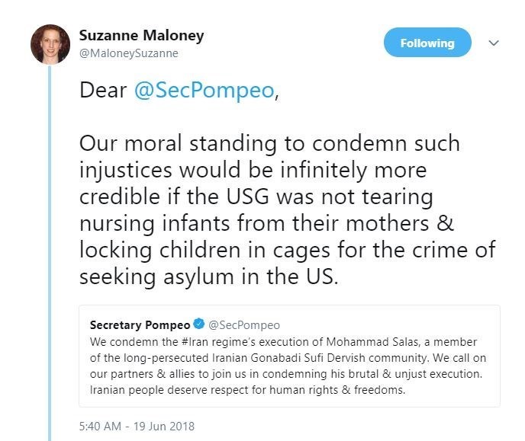The image size is (525, 441).
Task: Click the line starting "Our moral standing"
Action: 270,144
